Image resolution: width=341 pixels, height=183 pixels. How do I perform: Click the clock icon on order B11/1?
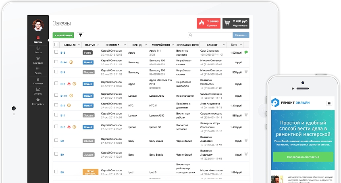pos(71,96)
